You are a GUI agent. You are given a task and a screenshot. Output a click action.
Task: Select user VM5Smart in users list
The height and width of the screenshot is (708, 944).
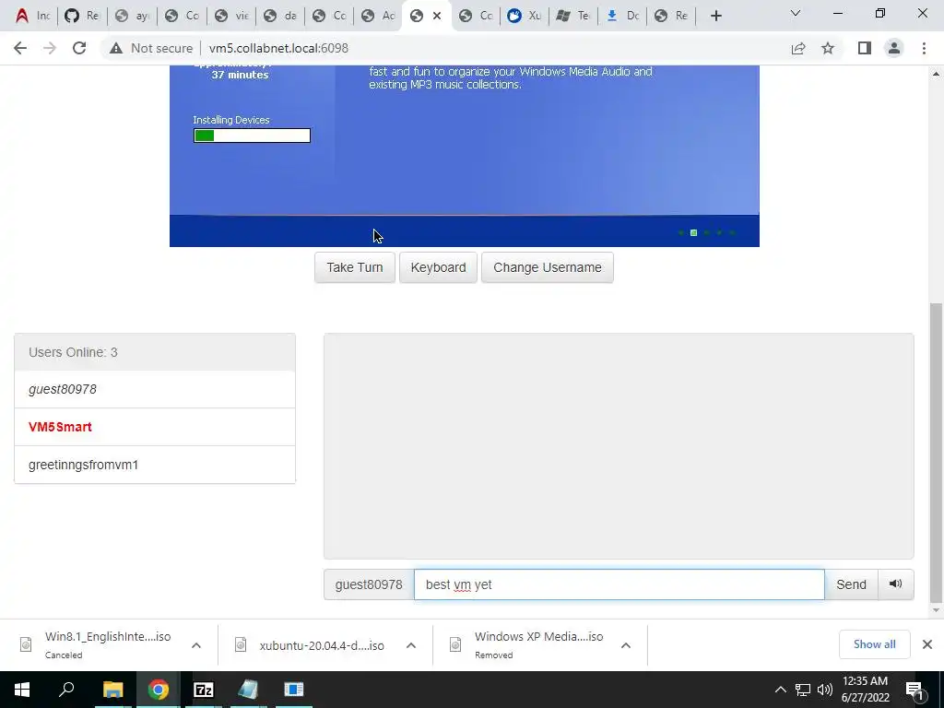(155, 427)
